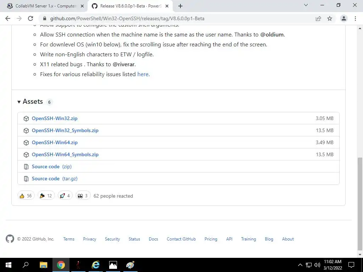Close the CollabVM Server tab
363x272 pixels.
pyautogui.click(x=82, y=6)
